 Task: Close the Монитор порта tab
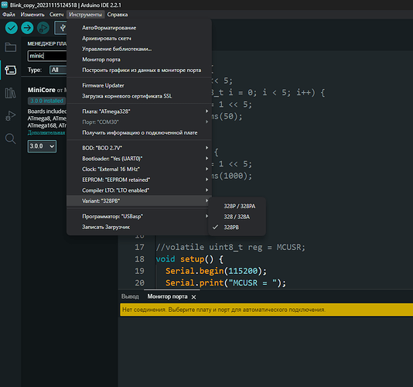point(194,297)
